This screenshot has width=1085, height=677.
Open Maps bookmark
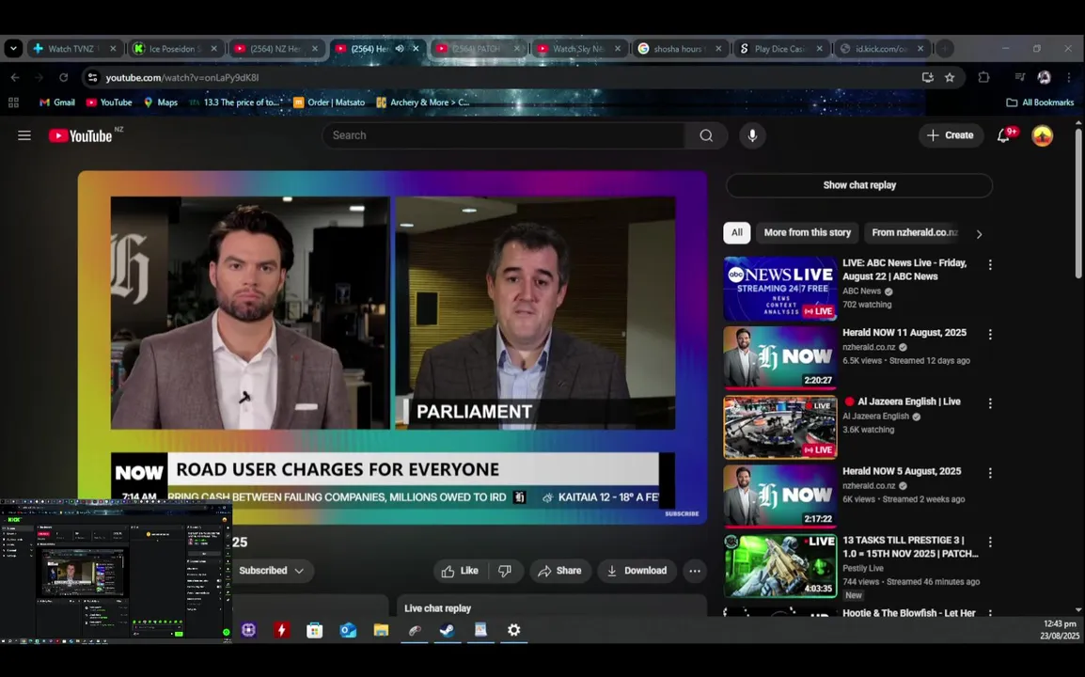click(x=161, y=102)
